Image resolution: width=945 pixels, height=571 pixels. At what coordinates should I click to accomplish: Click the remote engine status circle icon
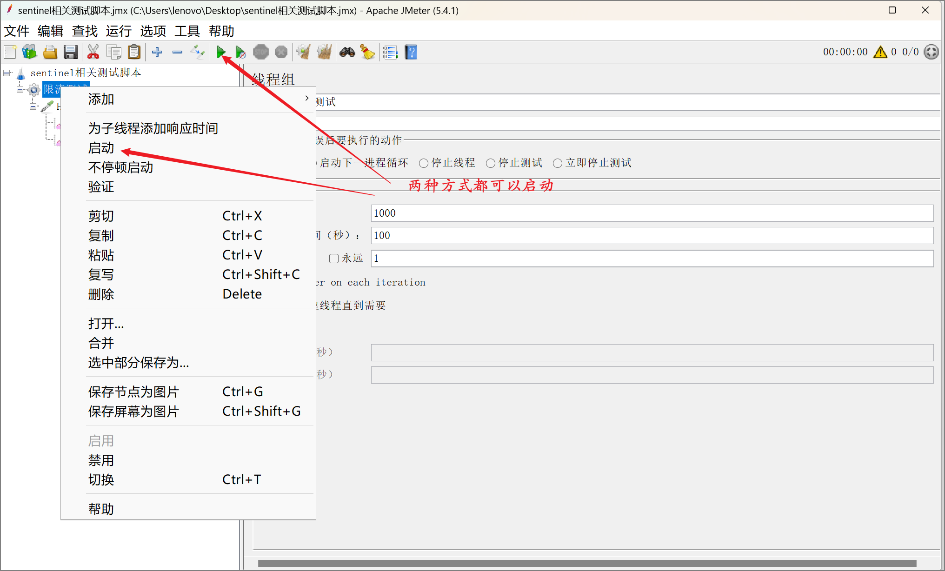931,52
